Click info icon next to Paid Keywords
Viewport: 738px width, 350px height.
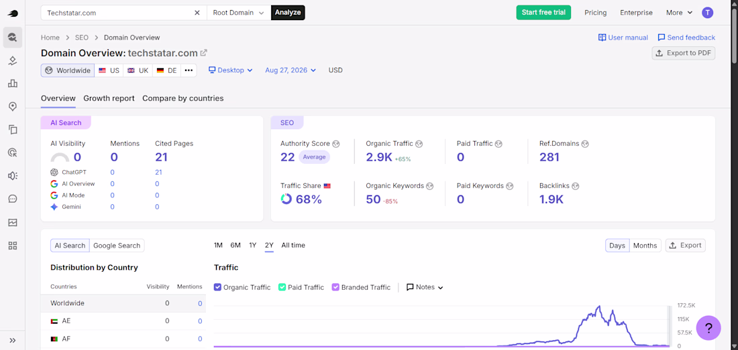tap(509, 186)
